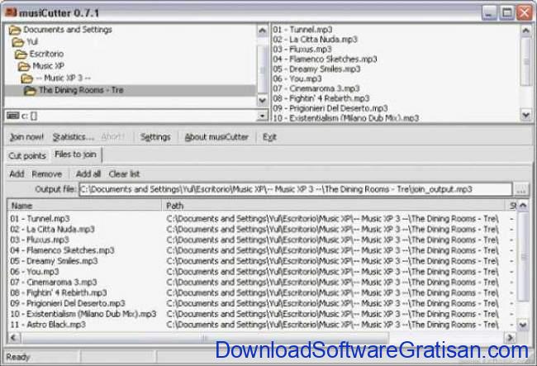Click the join list horizontal scrollbar thumb
The height and width of the screenshot is (366, 537).
pos(205,338)
